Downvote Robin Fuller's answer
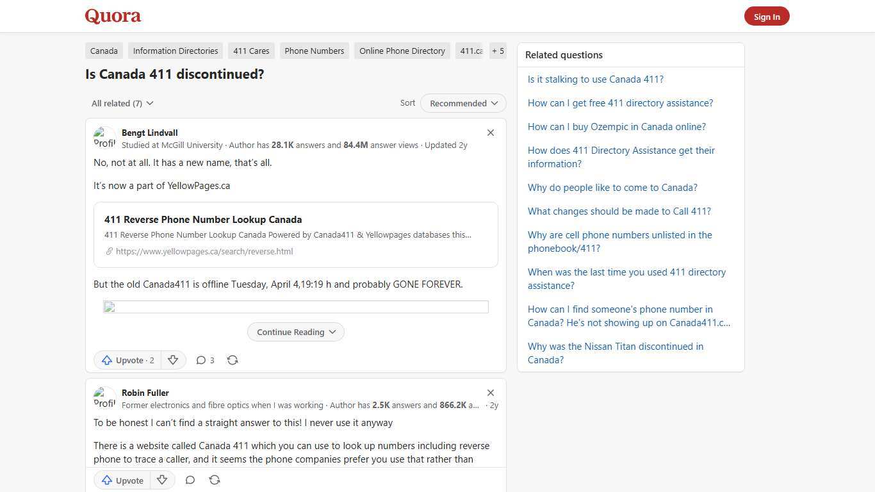This screenshot has width=875, height=492. click(x=162, y=480)
